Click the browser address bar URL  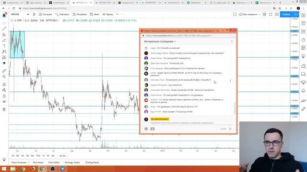pos(45,9)
